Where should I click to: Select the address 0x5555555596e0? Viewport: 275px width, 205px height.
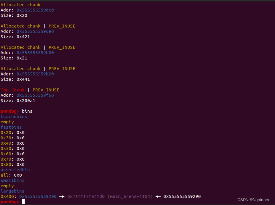[x=35, y=31]
